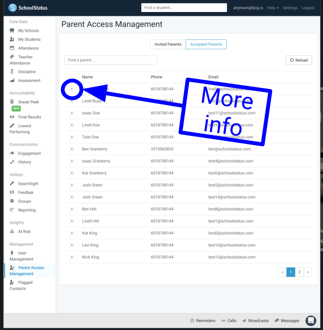The height and width of the screenshot is (330, 323).
Task: Open Flagged Contacts in the sidebar
Action: [18, 285]
